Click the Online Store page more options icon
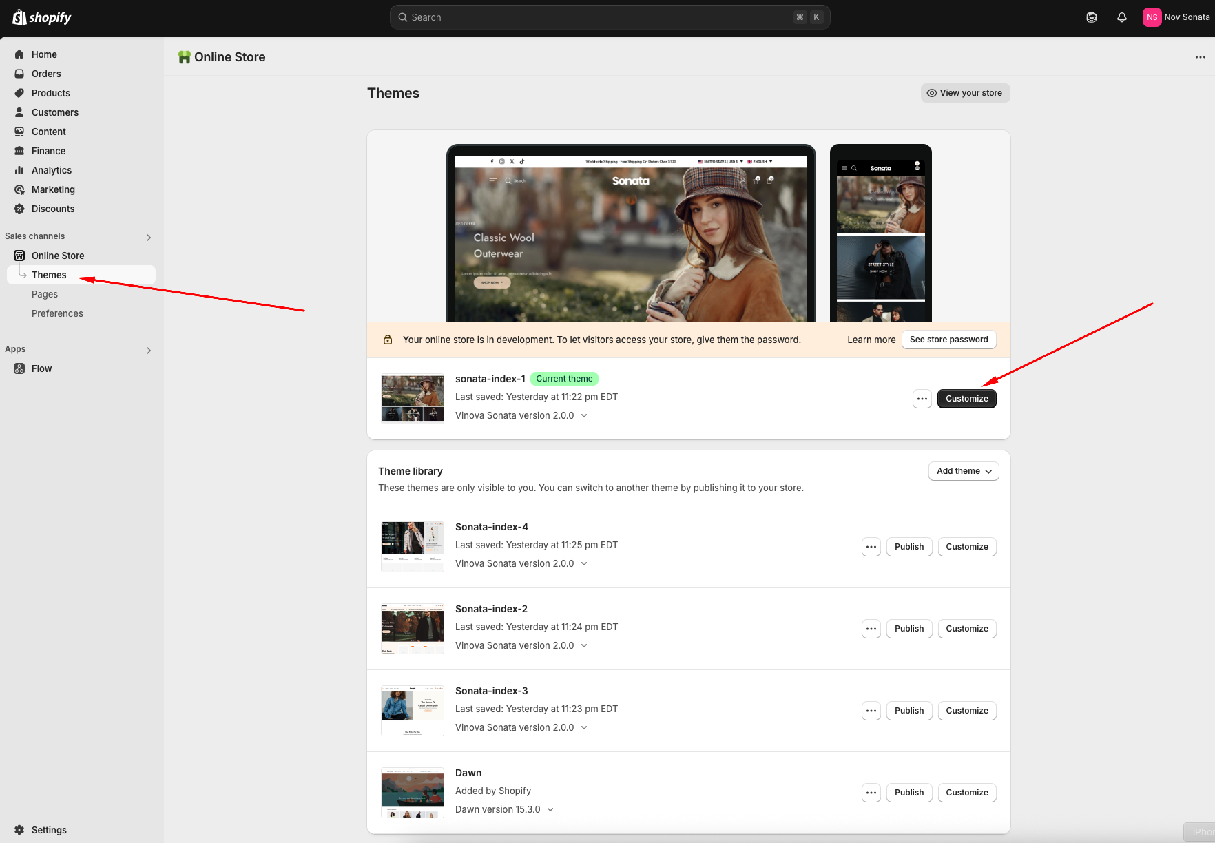 pyautogui.click(x=1200, y=57)
